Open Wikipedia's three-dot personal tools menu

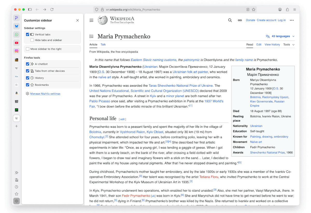(x=292, y=20)
